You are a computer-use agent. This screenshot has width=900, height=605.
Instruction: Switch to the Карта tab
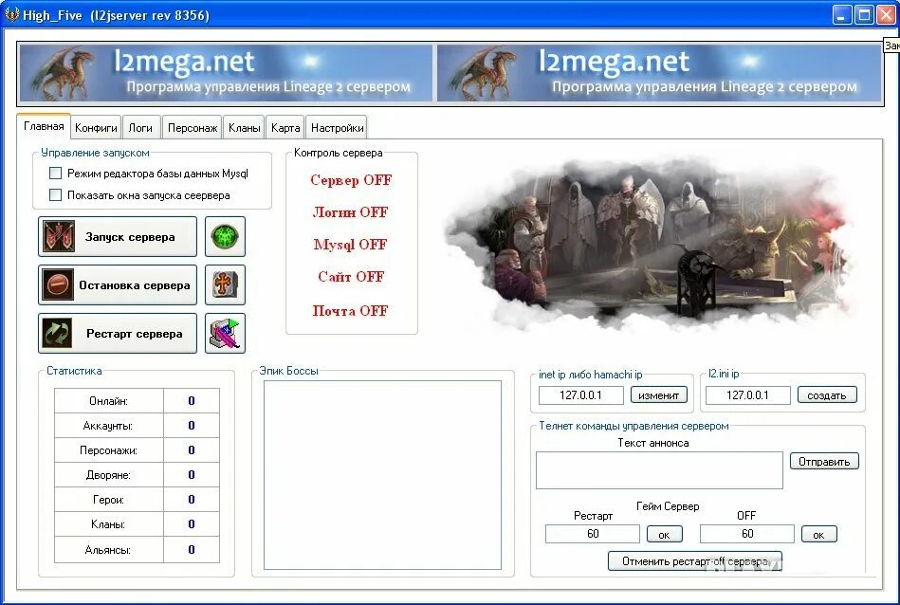(285, 128)
